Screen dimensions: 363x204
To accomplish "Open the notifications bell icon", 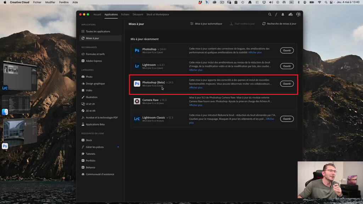I will pyautogui.click(x=283, y=15).
